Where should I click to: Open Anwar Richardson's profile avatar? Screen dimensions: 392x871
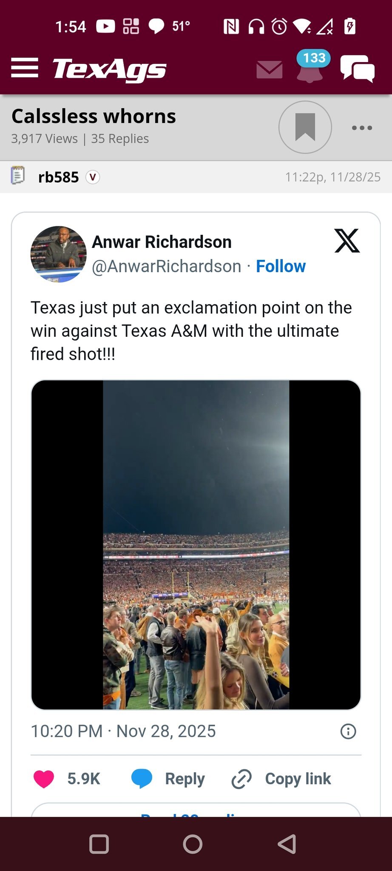click(58, 254)
